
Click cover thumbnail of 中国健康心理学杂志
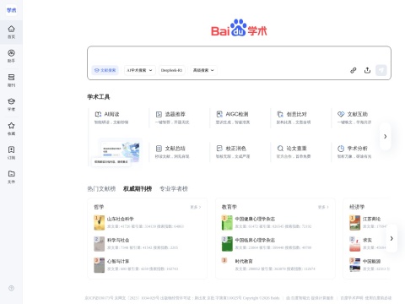pos(227,223)
